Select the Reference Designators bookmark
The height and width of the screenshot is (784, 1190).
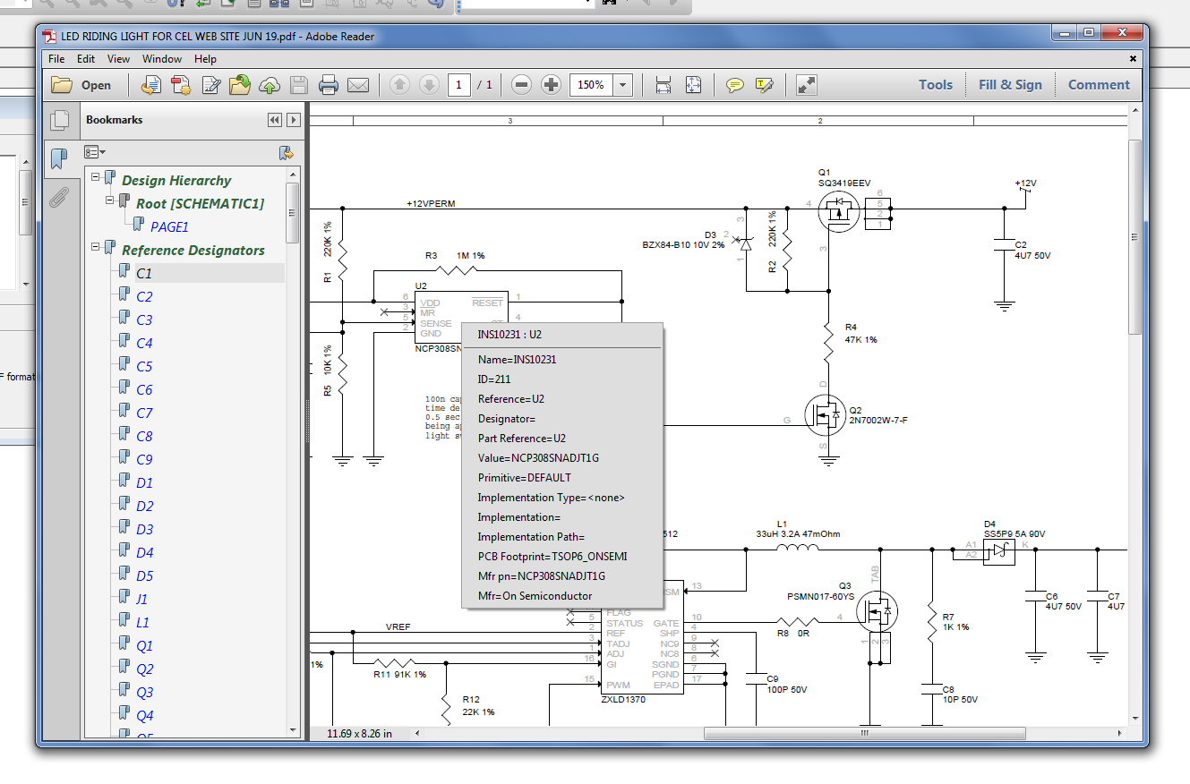pos(193,251)
